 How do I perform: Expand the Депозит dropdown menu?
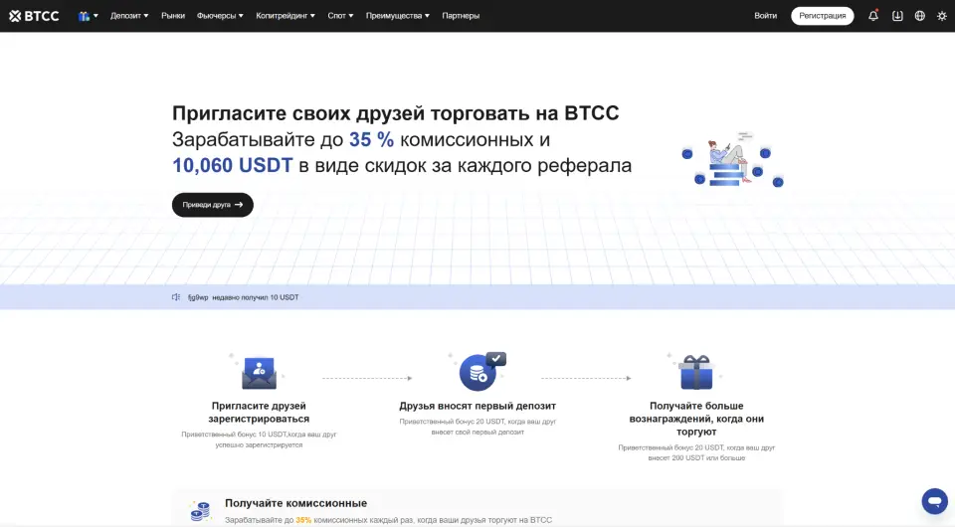point(129,16)
